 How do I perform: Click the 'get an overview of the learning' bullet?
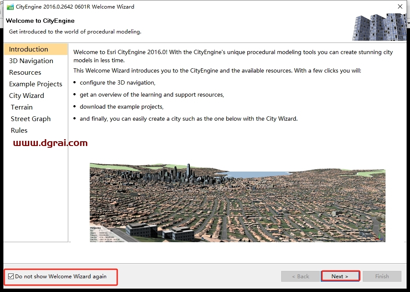pyautogui.click(x=152, y=95)
